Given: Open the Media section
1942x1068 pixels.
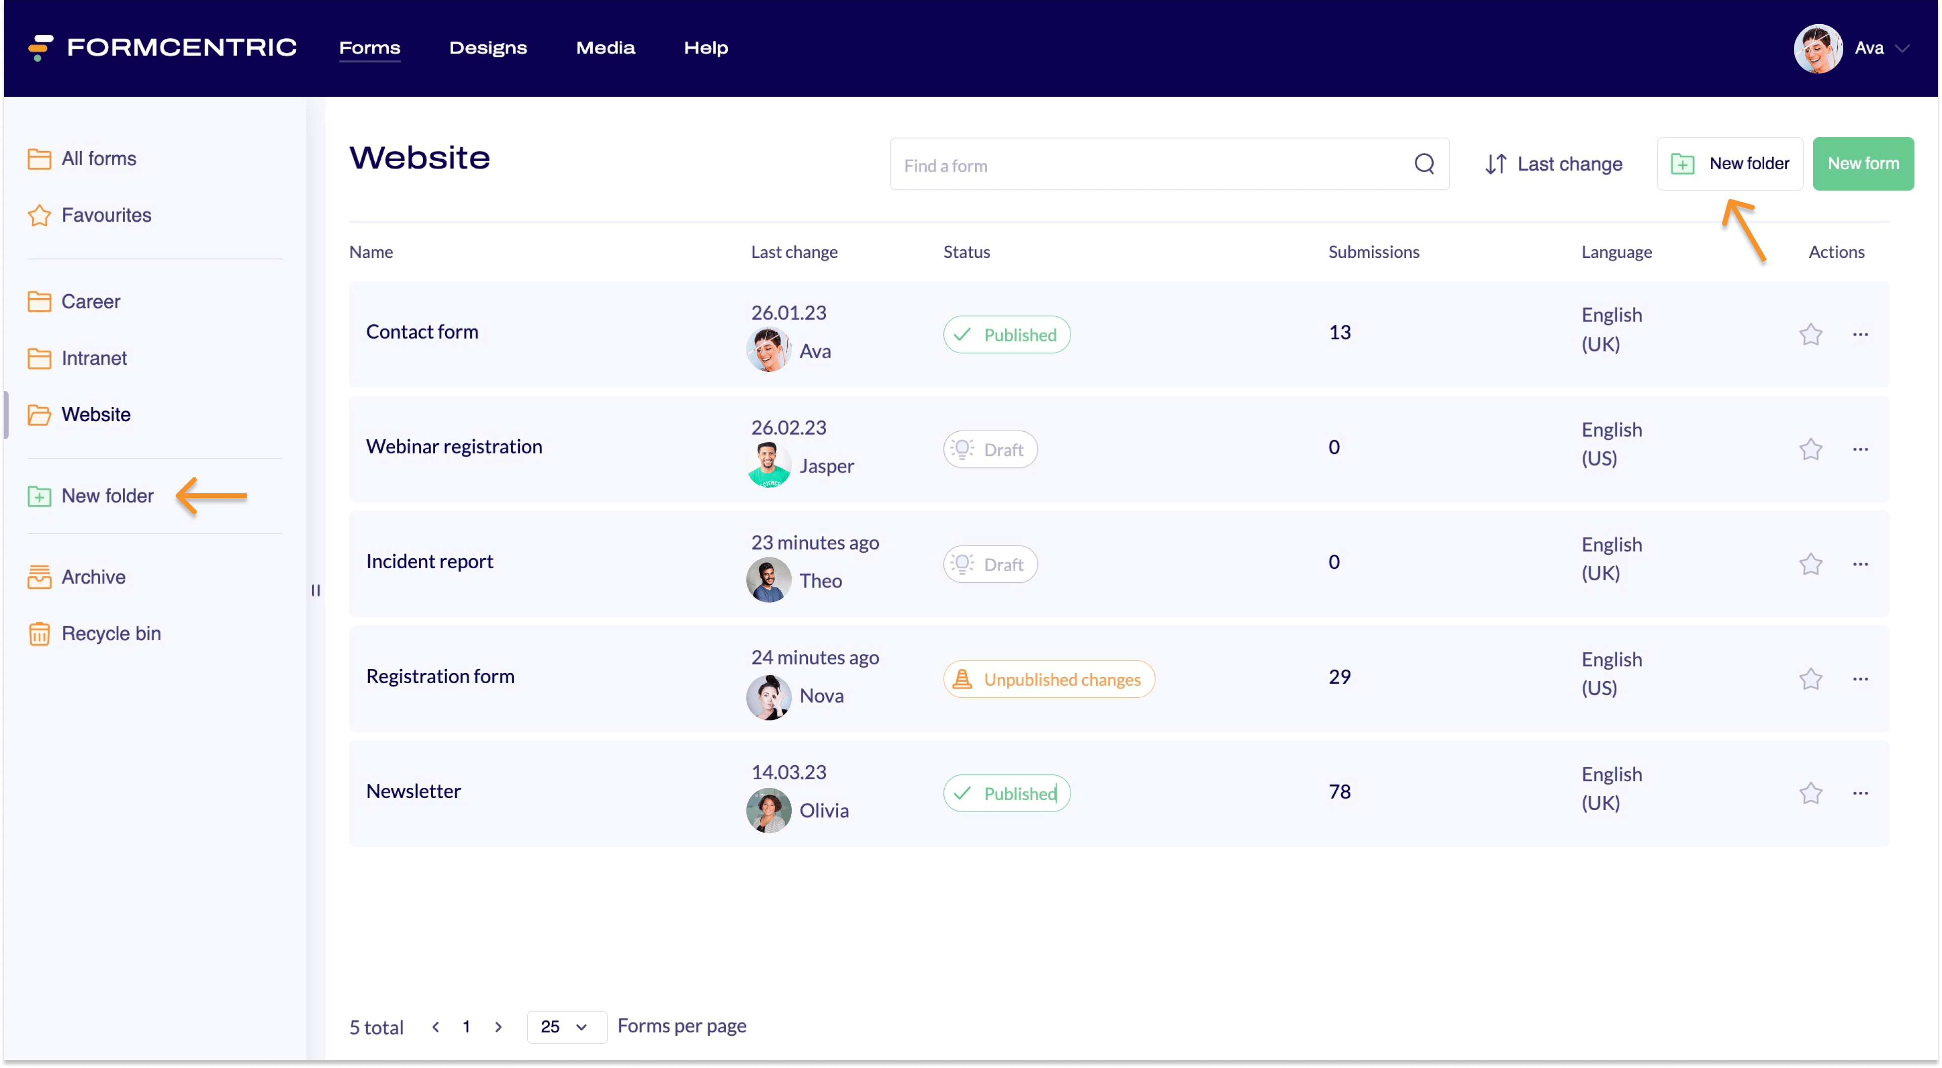Looking at the screenshot, I should (x=605, y=47).
